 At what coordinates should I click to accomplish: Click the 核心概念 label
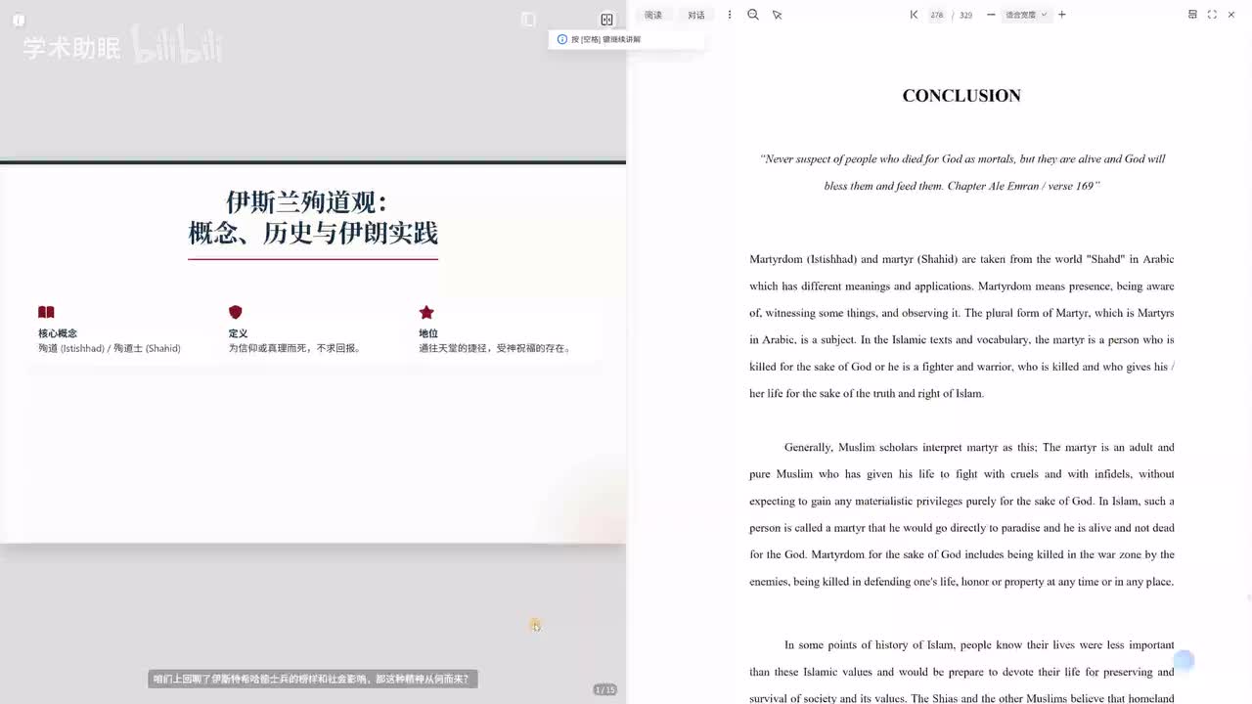58,333
